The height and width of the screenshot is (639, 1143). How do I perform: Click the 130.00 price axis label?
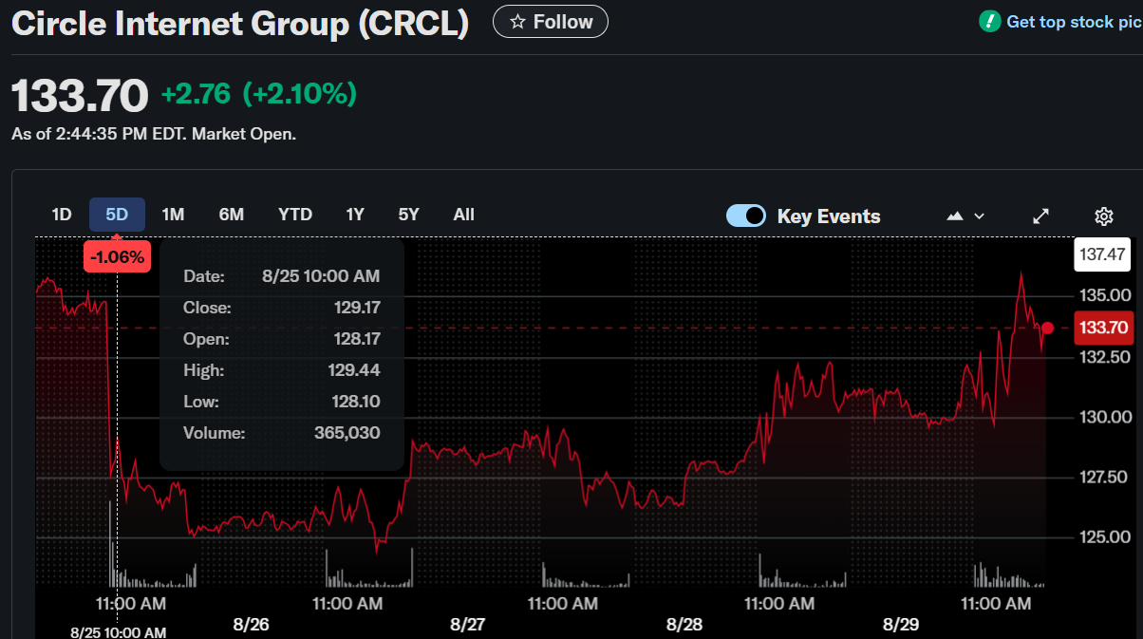tap(1106, 417)
